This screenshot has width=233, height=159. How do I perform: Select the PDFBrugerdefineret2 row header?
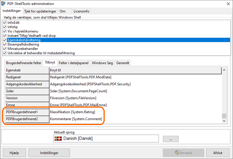pyautogui.click(x=27, y=119)
